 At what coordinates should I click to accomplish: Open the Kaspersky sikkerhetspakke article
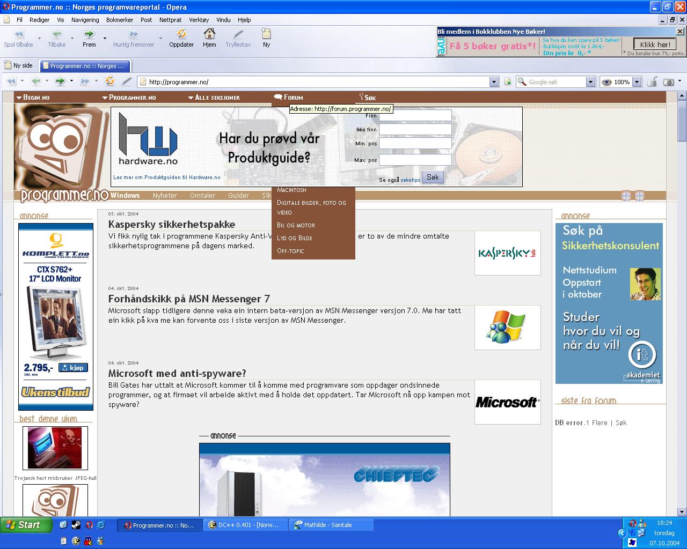click(172, 225)
